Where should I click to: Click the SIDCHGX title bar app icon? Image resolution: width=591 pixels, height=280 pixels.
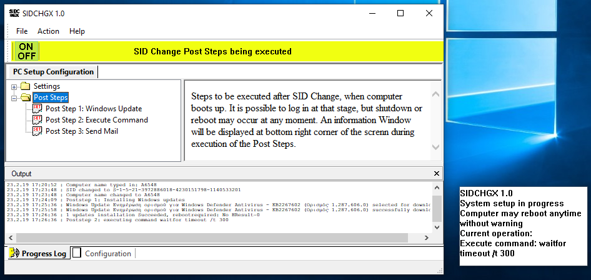[14, 13]
